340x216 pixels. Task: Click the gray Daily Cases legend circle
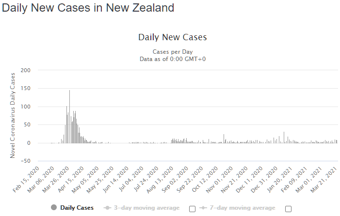pos(53,208)
